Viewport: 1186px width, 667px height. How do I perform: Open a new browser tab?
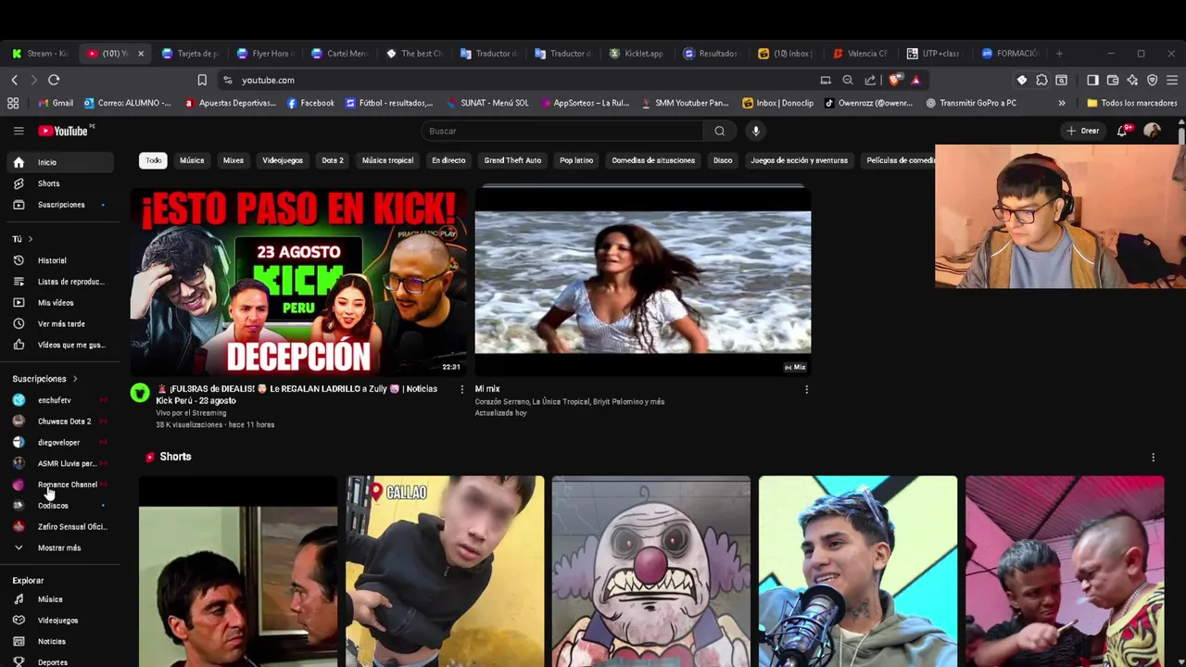(x=1059, y=54)
